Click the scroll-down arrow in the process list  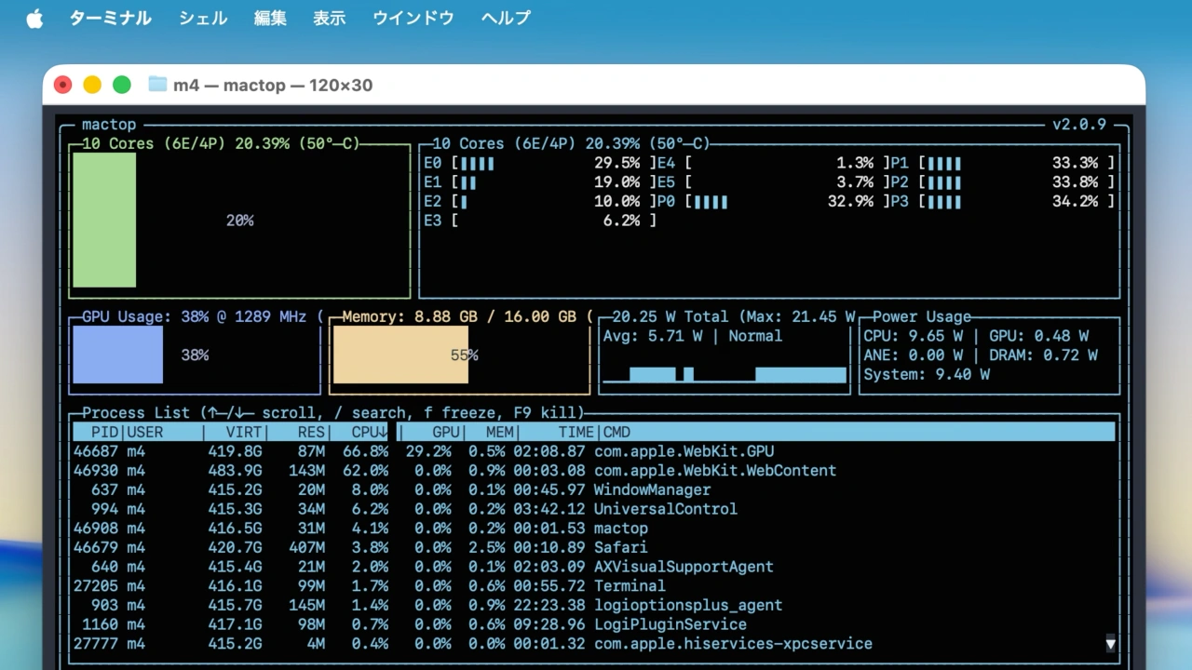coord(1110,643)
